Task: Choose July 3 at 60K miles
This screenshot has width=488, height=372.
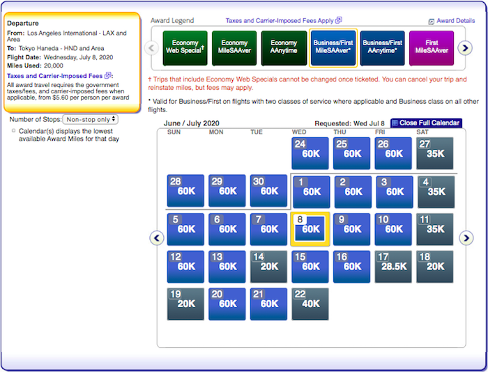Action: tap(395, 192)
